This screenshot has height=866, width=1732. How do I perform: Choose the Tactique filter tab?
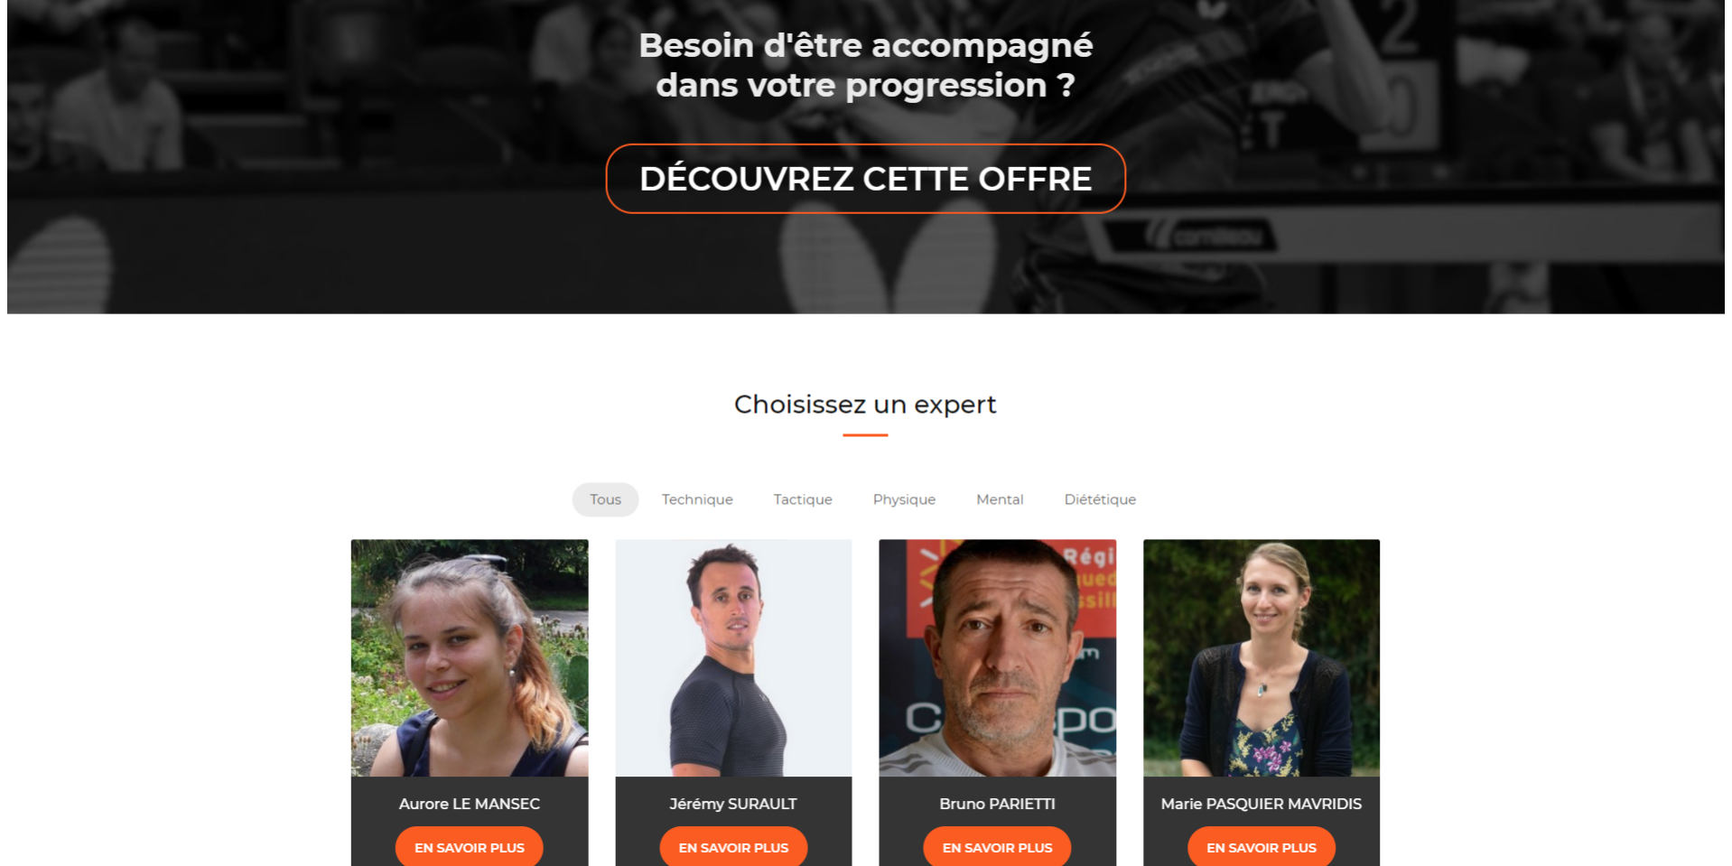click(803, 499)
